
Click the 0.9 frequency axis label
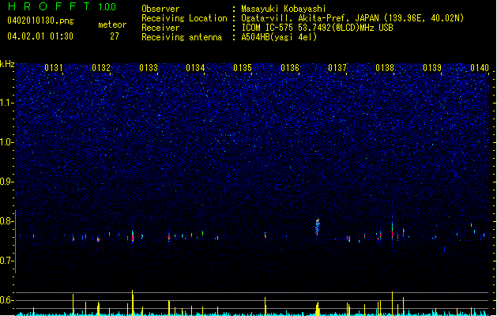(x=7, y=182)
